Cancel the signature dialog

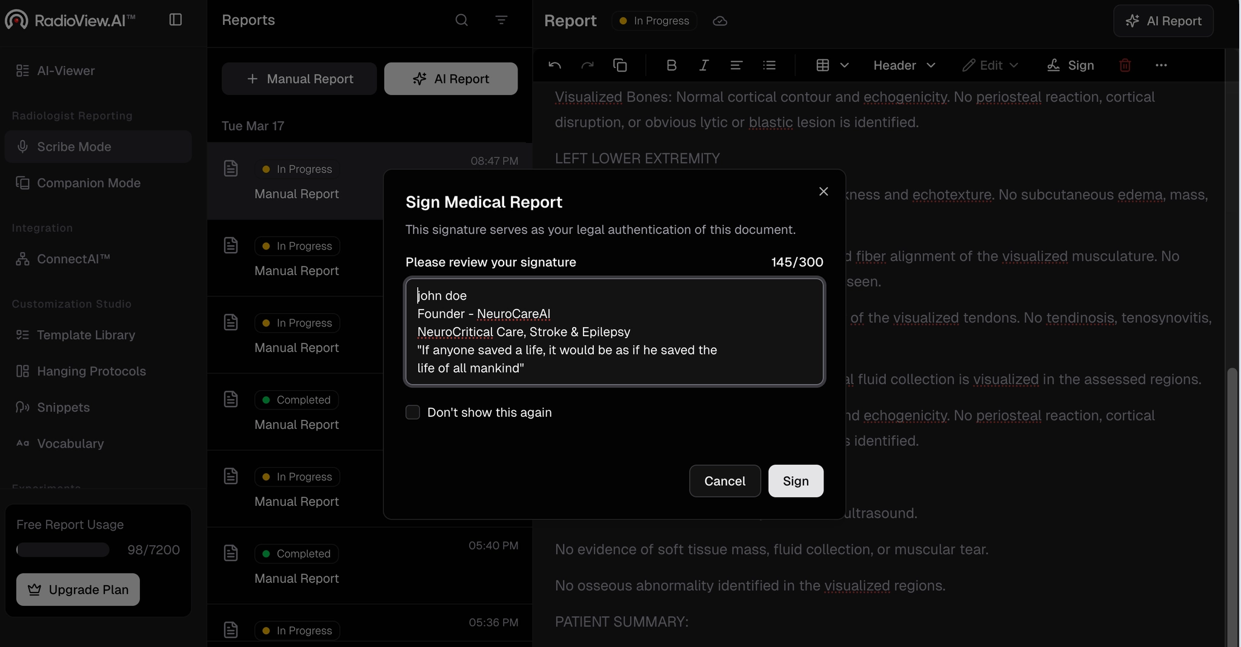click(x=725, y=481)
